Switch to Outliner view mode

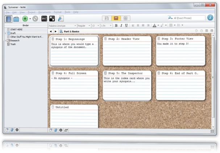click(125, 18)
